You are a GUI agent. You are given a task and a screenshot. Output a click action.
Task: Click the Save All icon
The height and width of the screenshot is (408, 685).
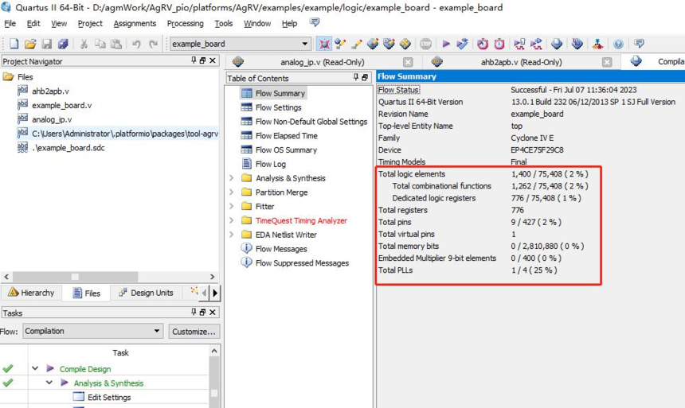coord(63,44)
